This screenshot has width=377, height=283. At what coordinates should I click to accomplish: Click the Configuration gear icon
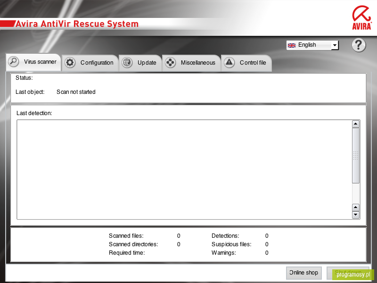[70, 63]
